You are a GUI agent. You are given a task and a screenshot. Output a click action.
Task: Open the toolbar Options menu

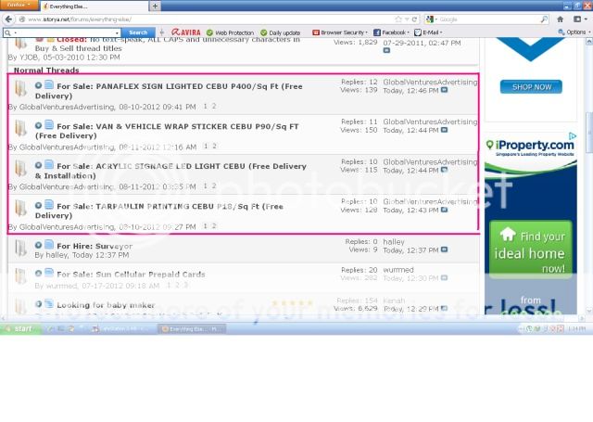tap(574, 32)
